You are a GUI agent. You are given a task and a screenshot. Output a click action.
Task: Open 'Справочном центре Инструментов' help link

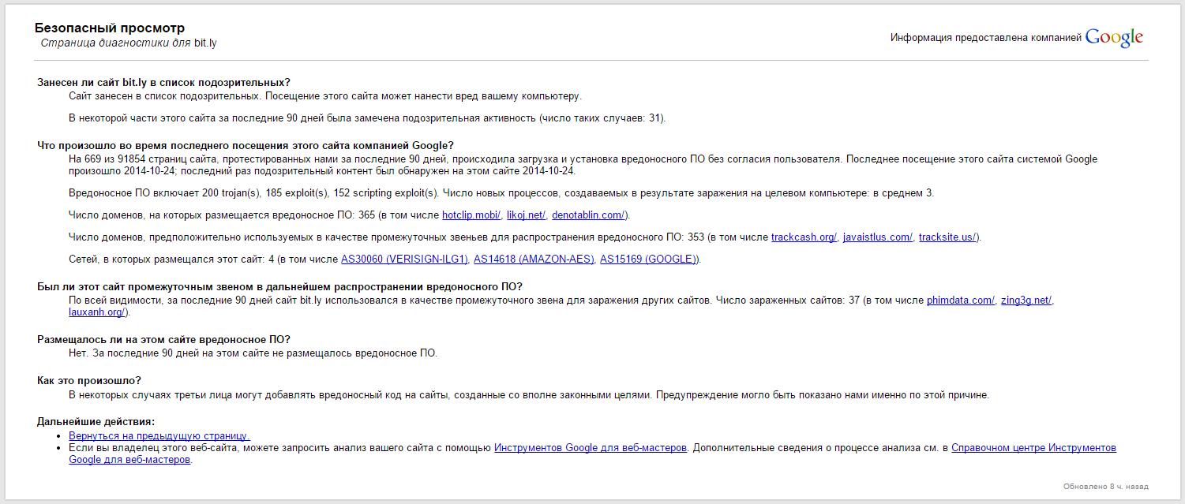coord(1033,447)
